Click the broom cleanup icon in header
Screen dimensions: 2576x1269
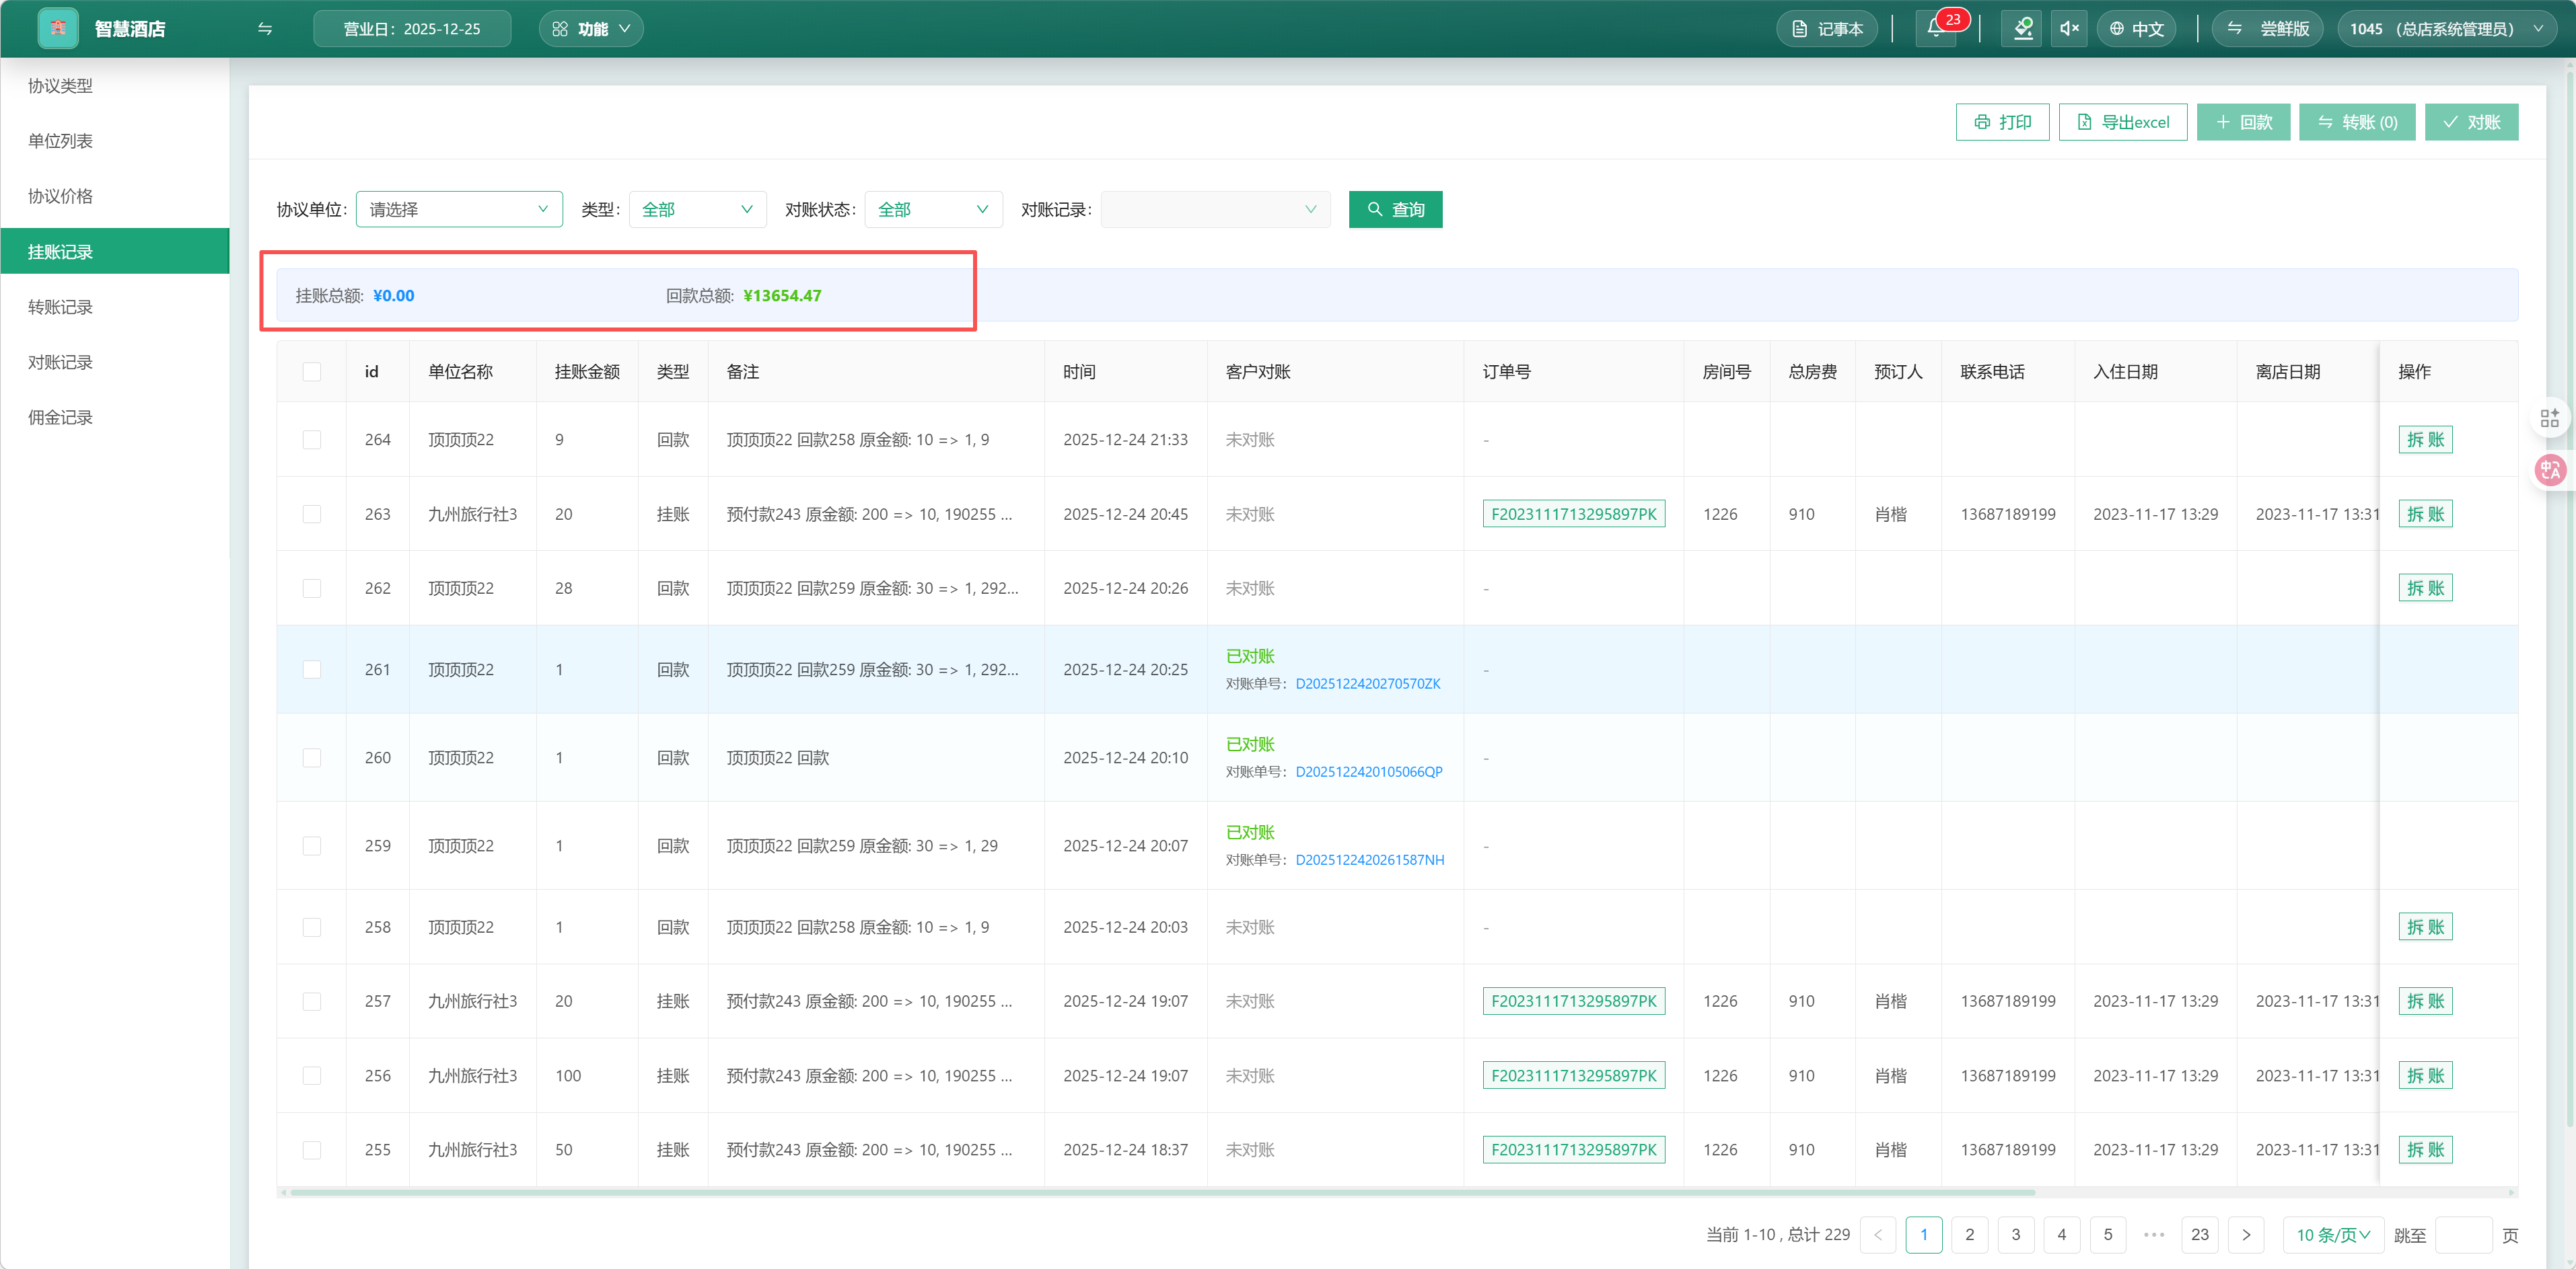tap(2022, 29)
